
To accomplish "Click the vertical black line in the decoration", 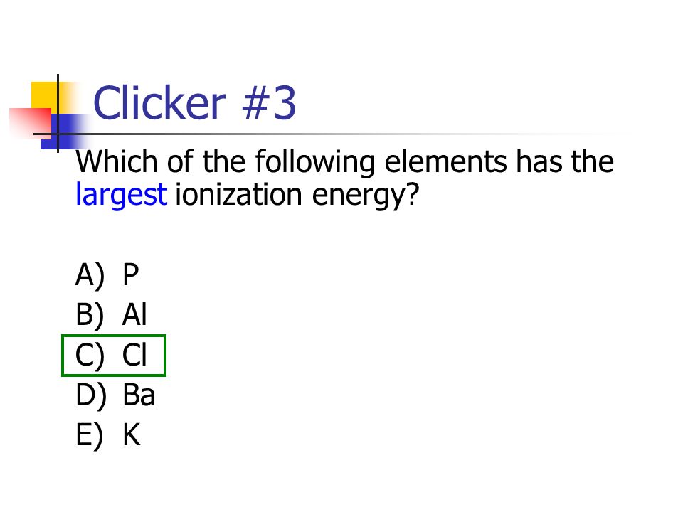I will coord(58,113).
